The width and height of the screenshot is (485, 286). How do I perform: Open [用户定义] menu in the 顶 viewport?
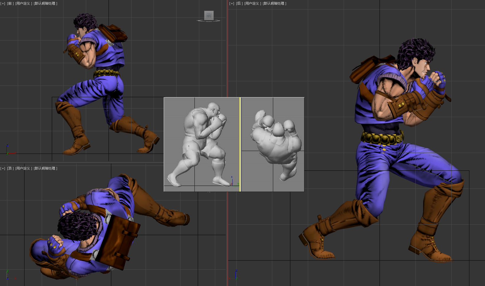(24, 168)
